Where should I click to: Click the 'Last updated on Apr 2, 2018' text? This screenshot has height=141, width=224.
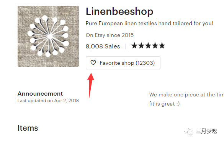click(x=48, y=101)
